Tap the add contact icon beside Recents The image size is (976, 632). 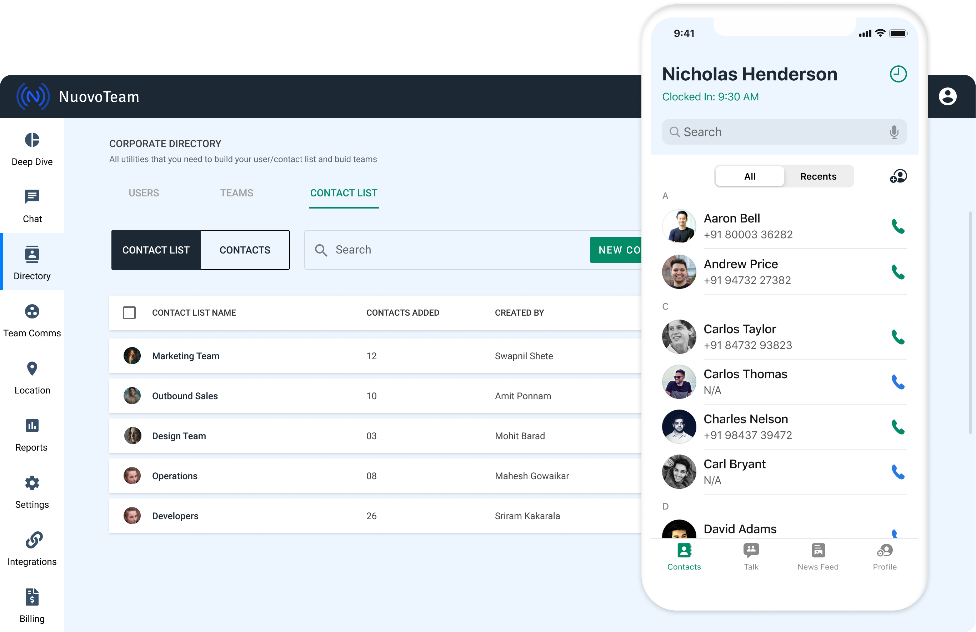tap(898, 176)
